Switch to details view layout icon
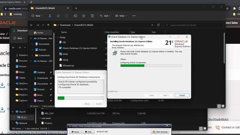The image size is (240, 135). pos(219,106)
